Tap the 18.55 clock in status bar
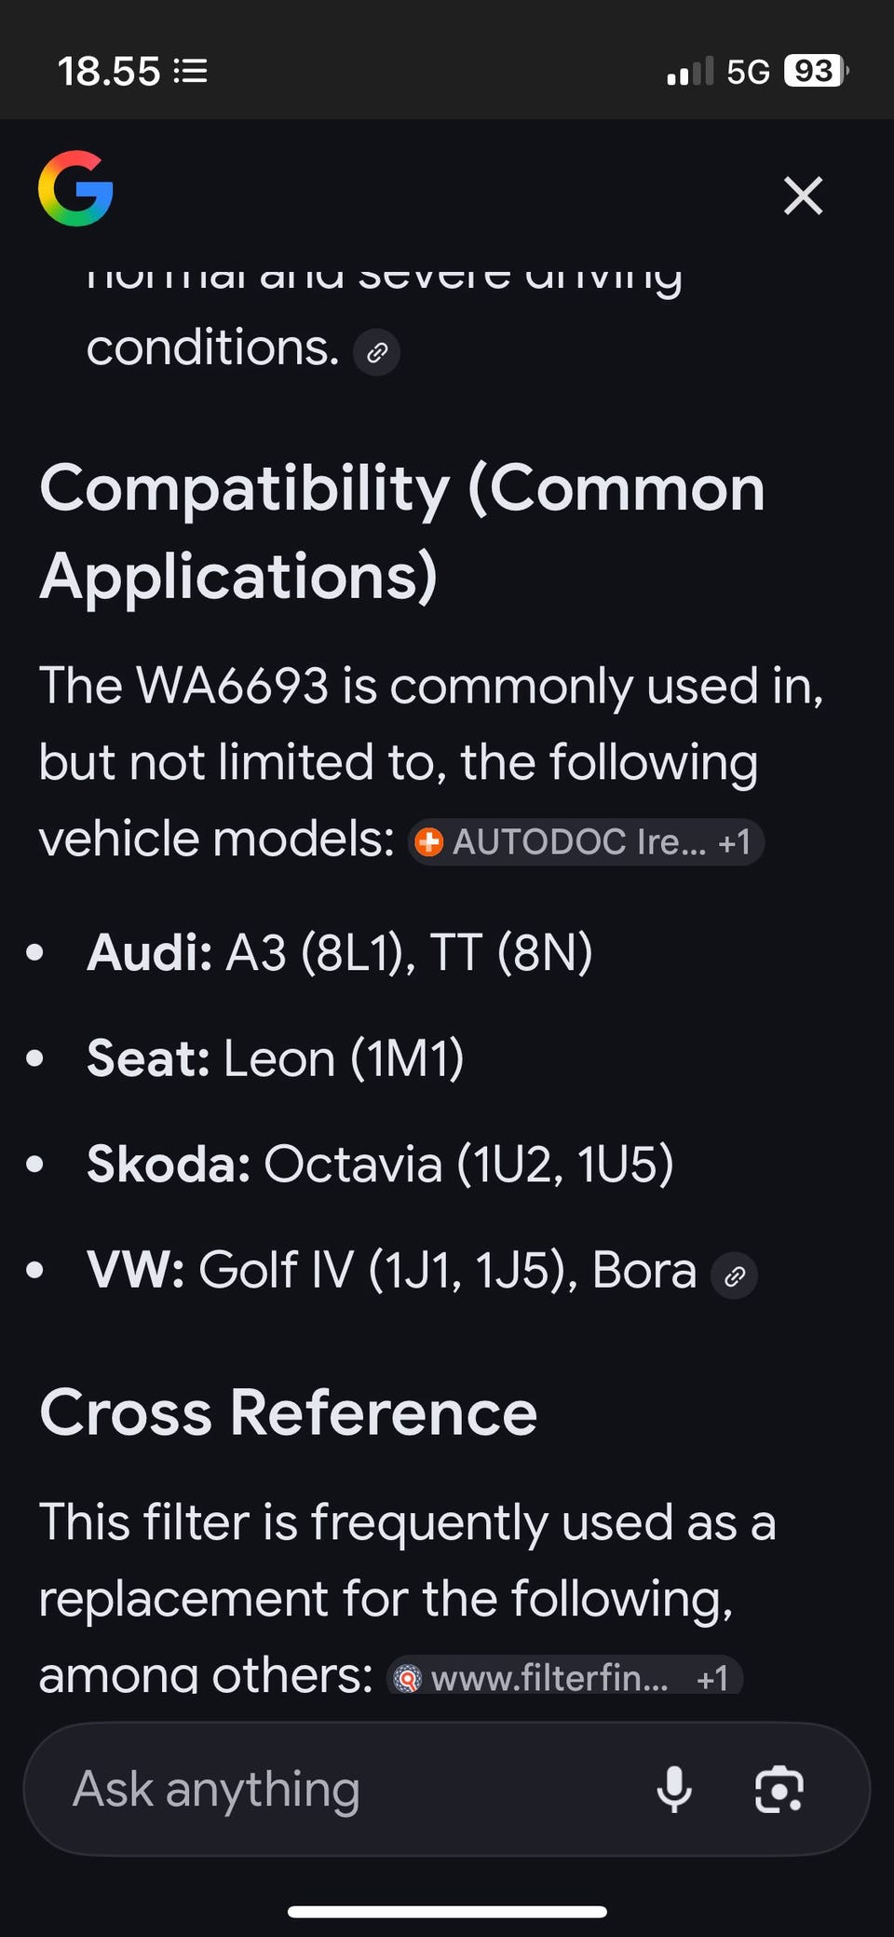The height and width of the screenshot is (1937, 894). (x=109, y=72)
